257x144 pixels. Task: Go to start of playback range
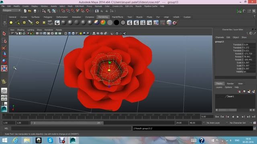tap(217, 117)
